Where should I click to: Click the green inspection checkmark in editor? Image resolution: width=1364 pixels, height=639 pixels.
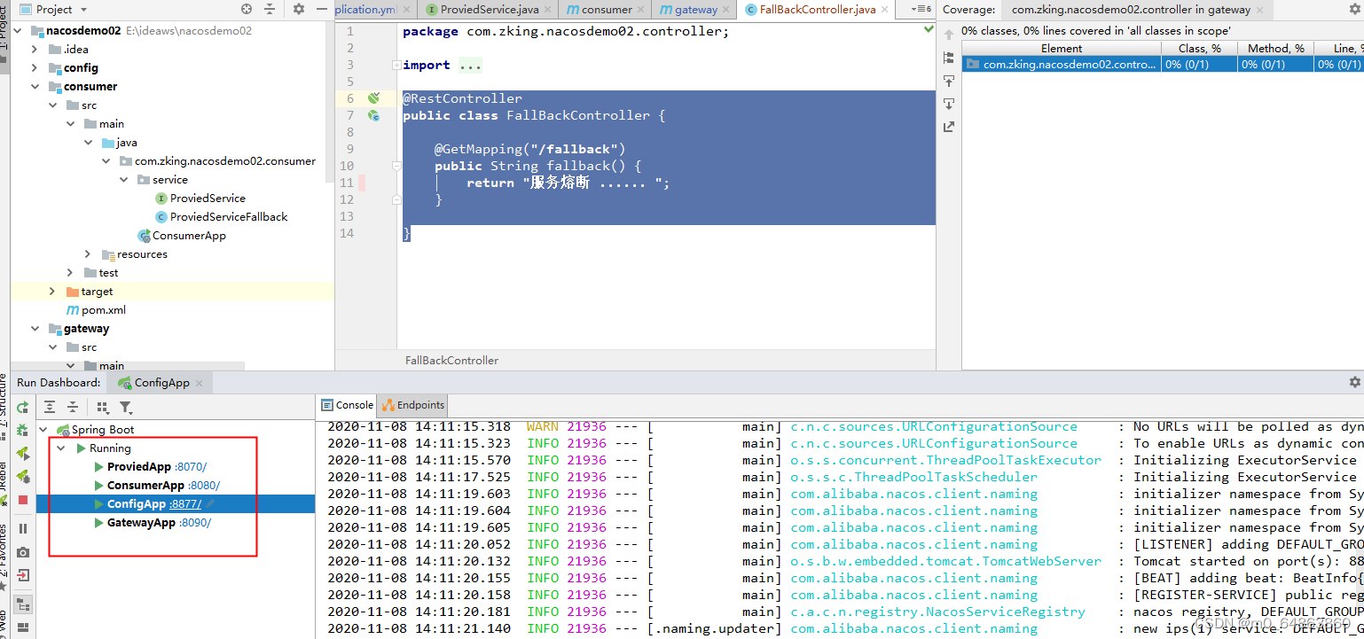929,29
